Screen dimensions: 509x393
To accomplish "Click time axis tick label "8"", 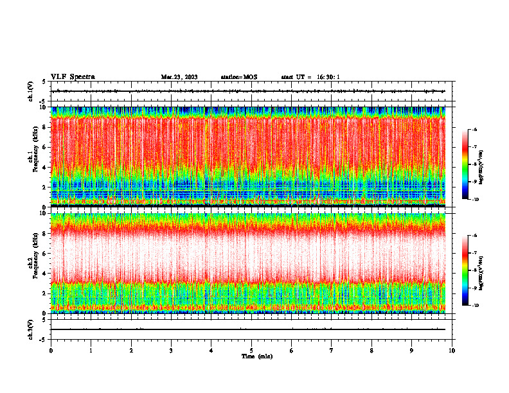I will [371, 351].
